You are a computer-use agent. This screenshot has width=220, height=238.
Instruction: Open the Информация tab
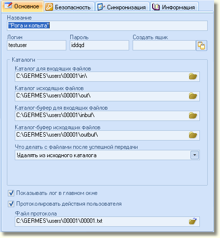[x=174, y=7]
